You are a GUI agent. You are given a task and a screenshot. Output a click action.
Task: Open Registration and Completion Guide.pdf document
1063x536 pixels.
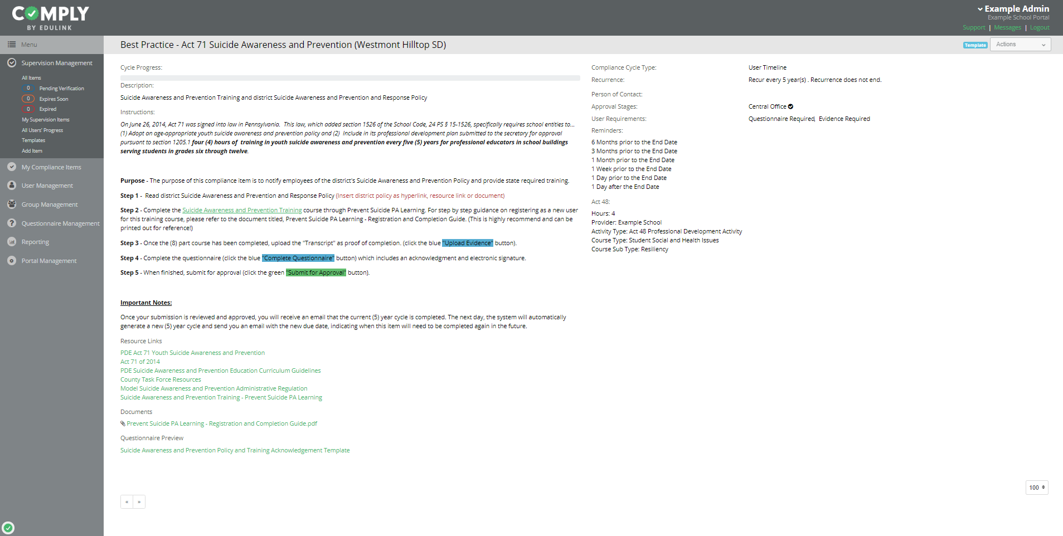222,423
